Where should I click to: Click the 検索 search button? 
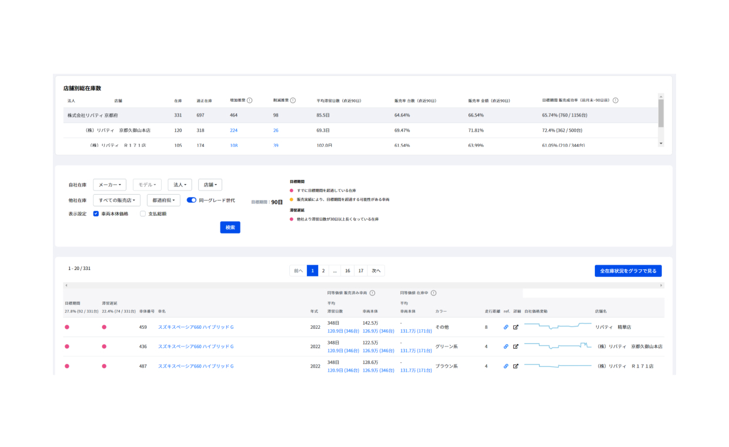pos(230,227)
